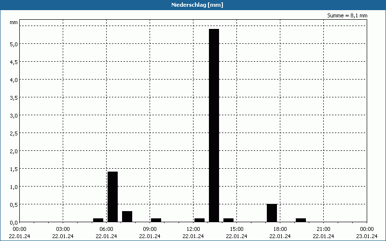
Task: Click the 18:00 time axis label
Action: [x=280, y=229]
